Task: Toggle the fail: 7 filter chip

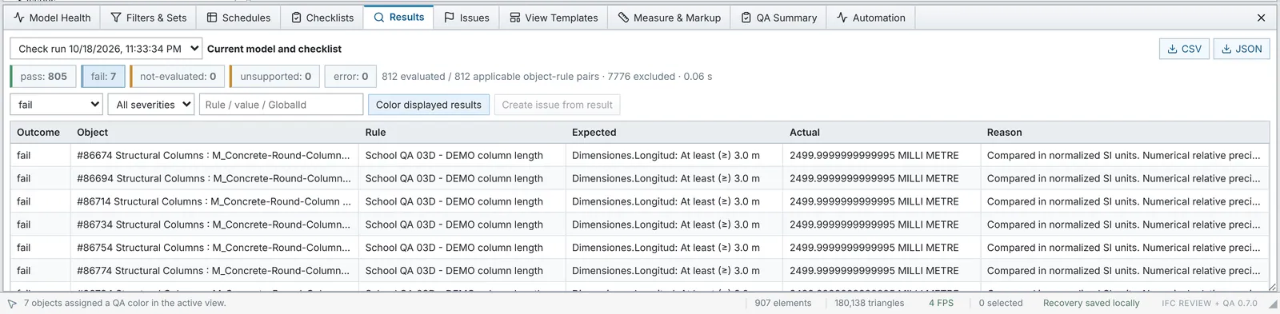Action: pyautogui.click(x=103, y=77)
